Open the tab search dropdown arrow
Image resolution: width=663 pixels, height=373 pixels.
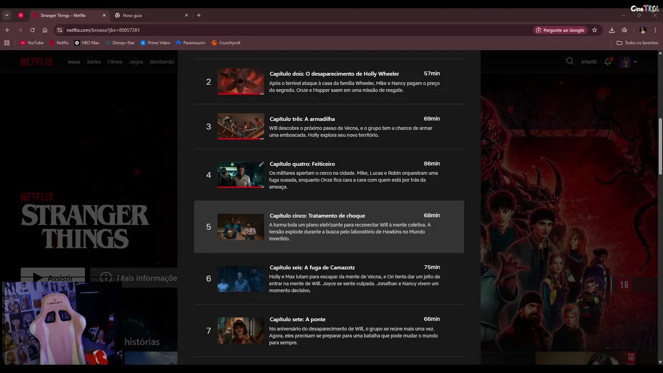click(x=7, y=16)
